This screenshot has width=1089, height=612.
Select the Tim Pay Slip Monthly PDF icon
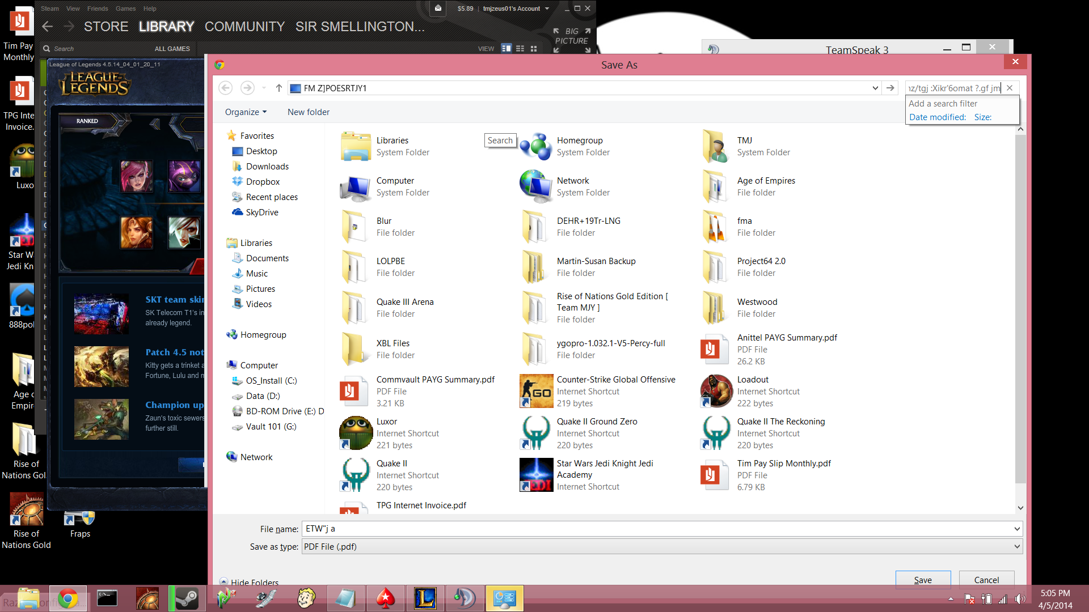coord(714,475)
